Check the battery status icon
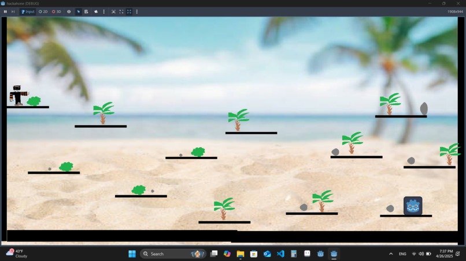The height and width of the screenshot is (261, 466). pos(428,254)
